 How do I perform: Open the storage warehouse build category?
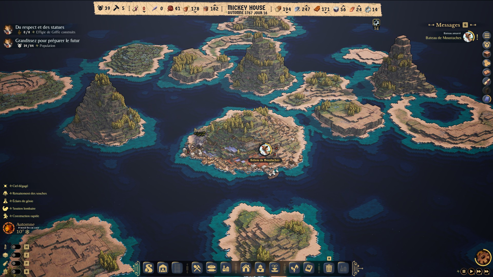point(163,268)
